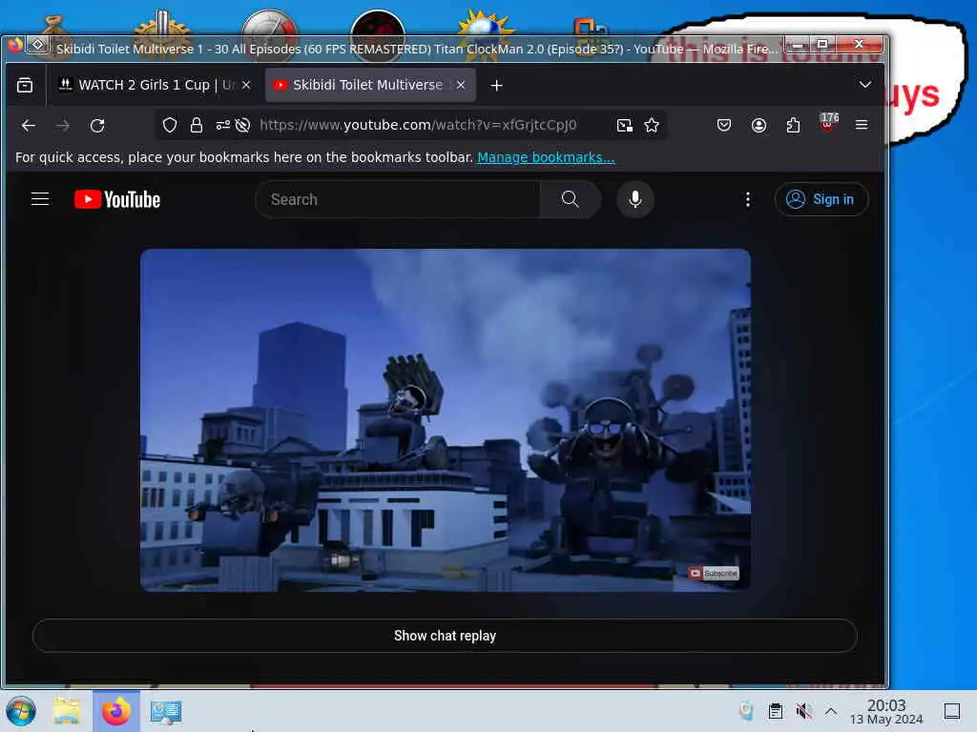Expand hidden system tray icons
Image resolution: width=977 pixels, height=732 pixels.
tap(831, 710)
